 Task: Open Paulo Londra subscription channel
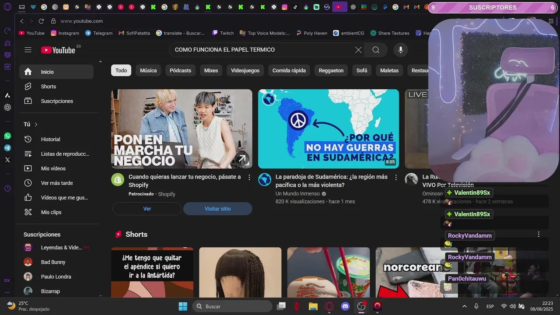point(56,276)
